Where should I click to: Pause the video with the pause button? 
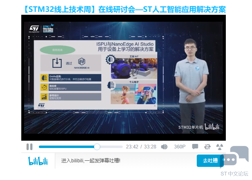(x=29, y=147)
